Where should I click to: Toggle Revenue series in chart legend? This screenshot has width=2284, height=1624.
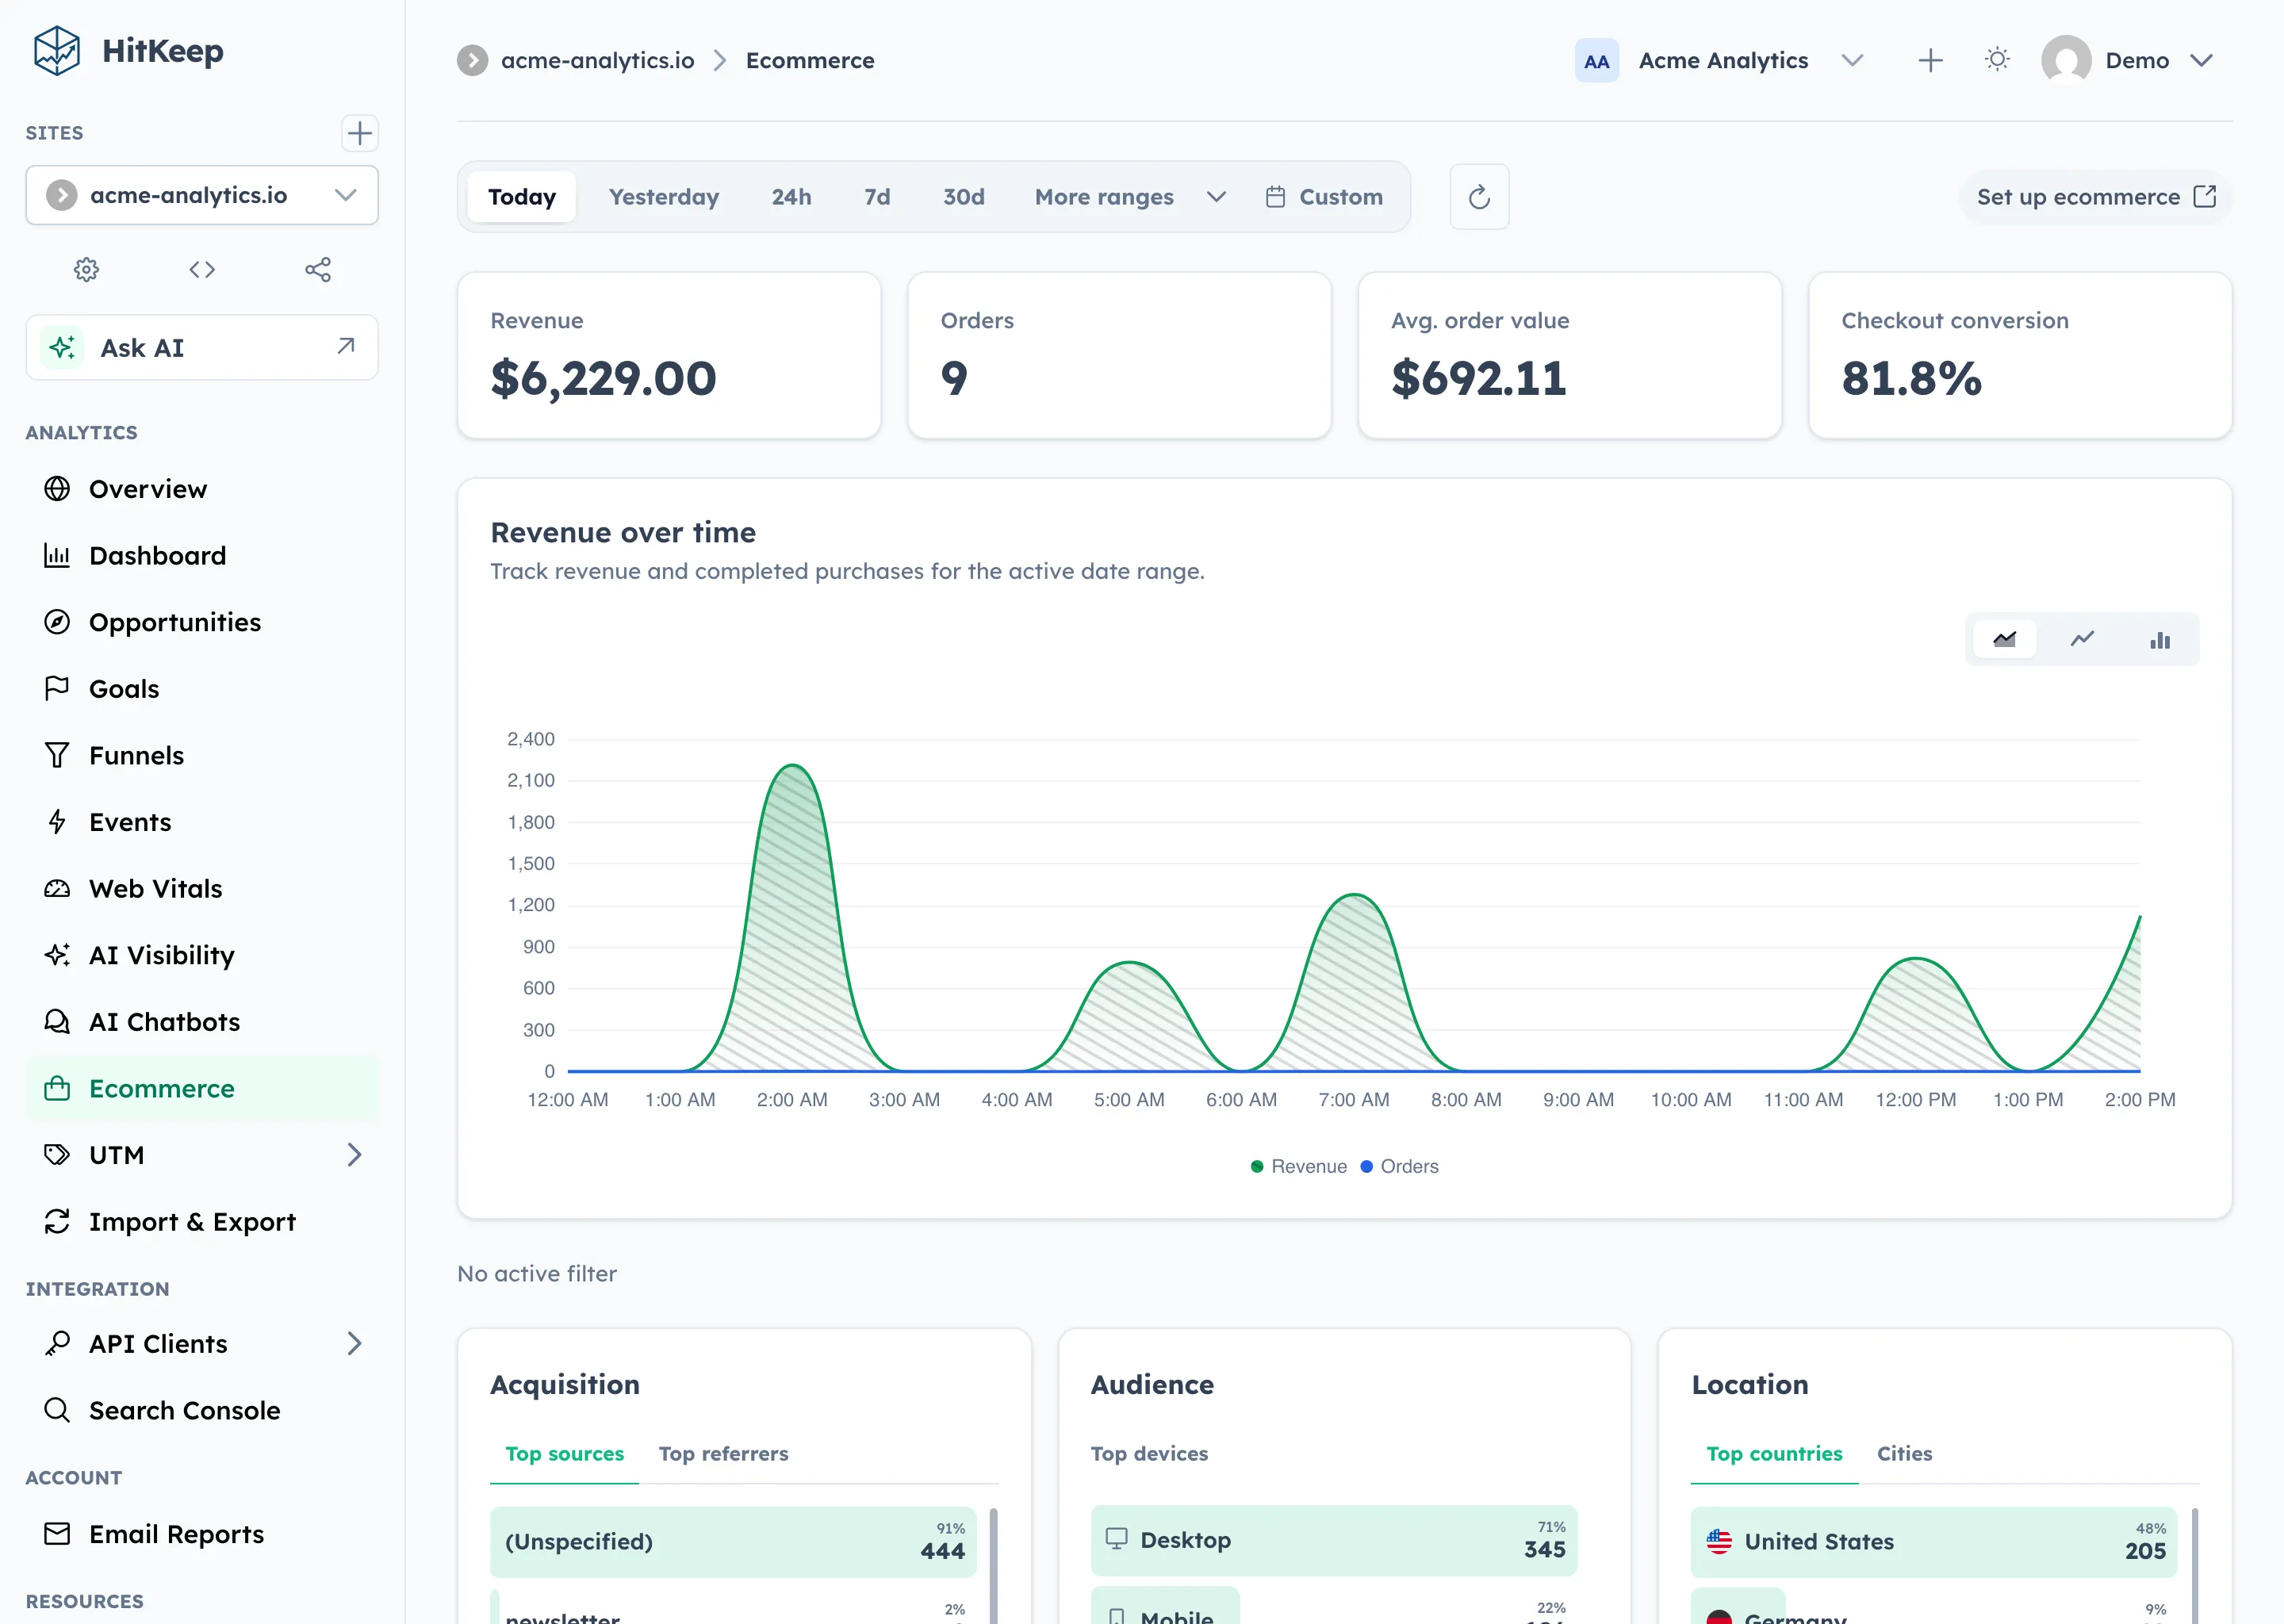[1298, 1166]
